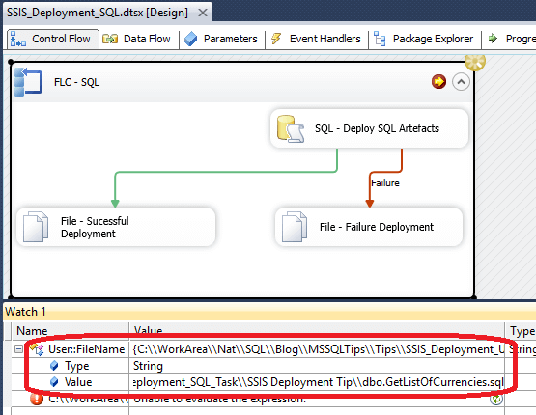This screenshot has width=536, height=415.
Task: Click the File System Task icon of Sucessful Deployment
Action: pyautogui.click(x=36, y=227)
